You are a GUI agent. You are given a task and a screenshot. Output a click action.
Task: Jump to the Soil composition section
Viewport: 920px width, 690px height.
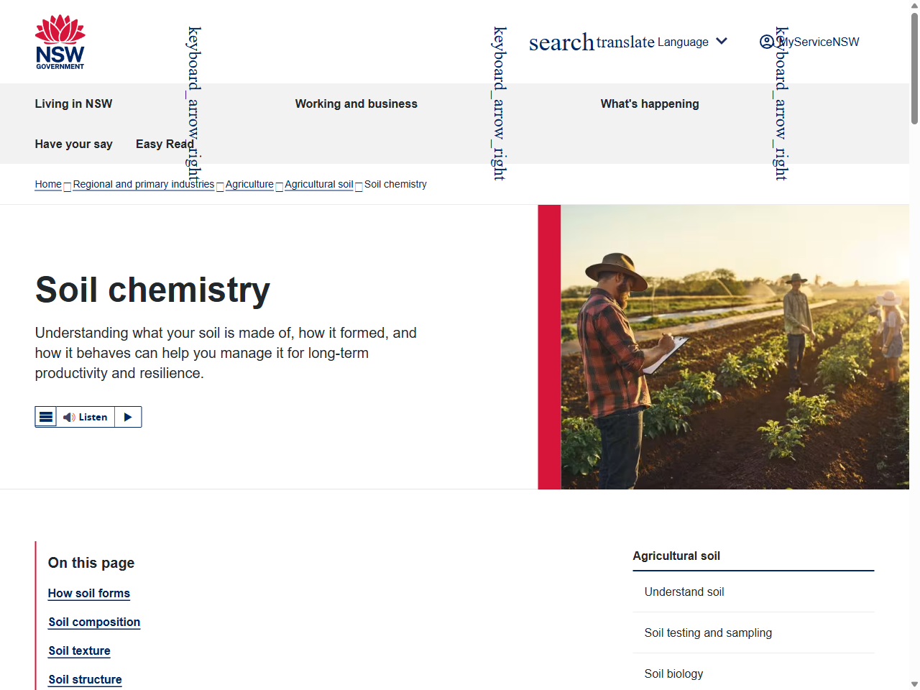[x=94, y=622]
